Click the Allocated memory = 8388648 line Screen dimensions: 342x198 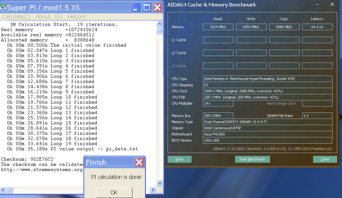pyautogui.click(x=47, y=40)
